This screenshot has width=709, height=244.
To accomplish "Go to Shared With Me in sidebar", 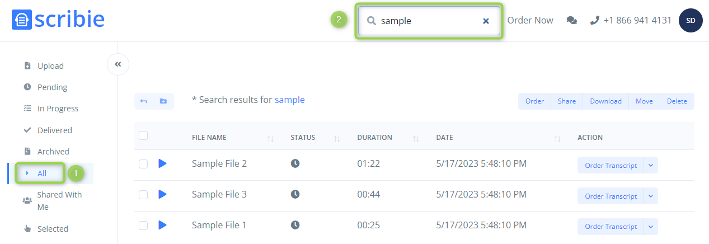I will click(59, 200).
